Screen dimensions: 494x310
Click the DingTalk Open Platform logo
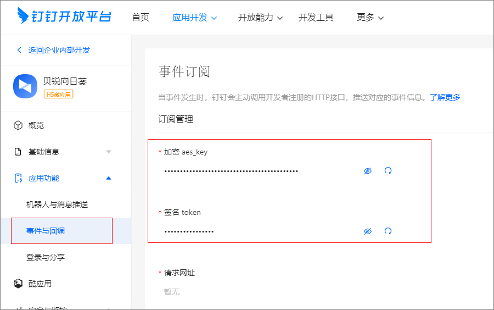[64, 16]
